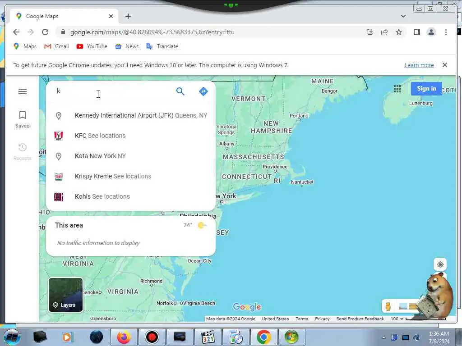Viewport: 462px width, 346px height.
Task: Go back with browser back arrow
Action: click(x=16, y=32)
